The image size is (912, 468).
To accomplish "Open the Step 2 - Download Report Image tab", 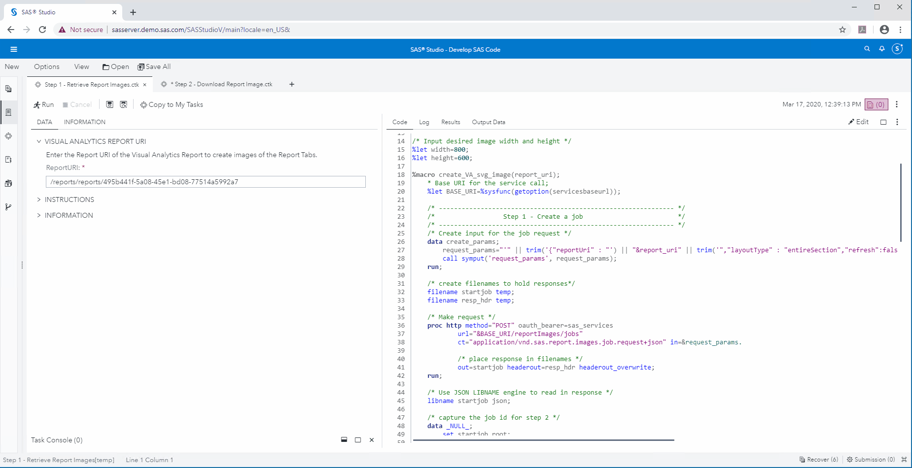I will (x=222, y=84).
